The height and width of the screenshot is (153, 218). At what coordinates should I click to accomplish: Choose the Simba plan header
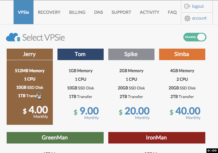[182, 54]
